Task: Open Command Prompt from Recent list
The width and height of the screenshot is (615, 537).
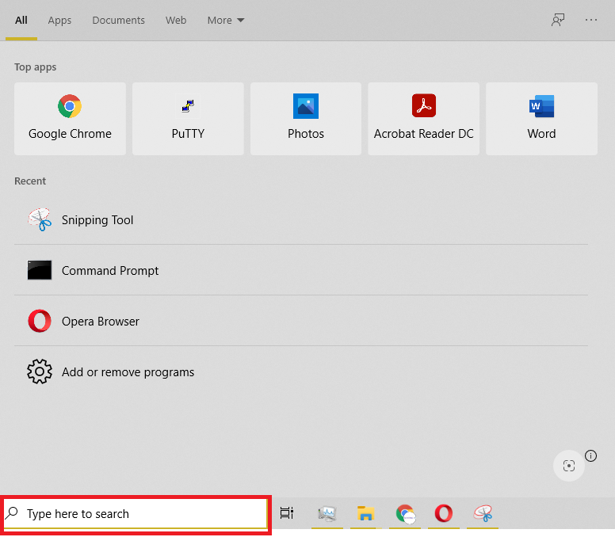Action: [x=301, y=270]
